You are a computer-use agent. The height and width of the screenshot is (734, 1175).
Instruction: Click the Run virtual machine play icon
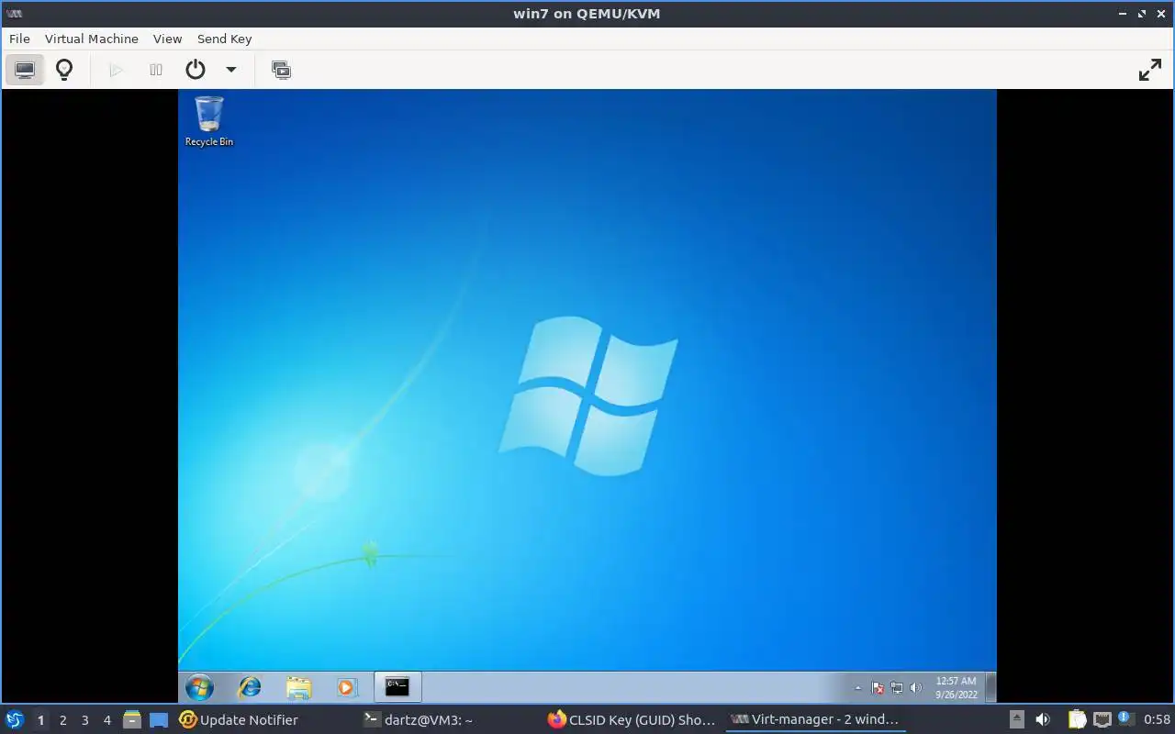116,70
